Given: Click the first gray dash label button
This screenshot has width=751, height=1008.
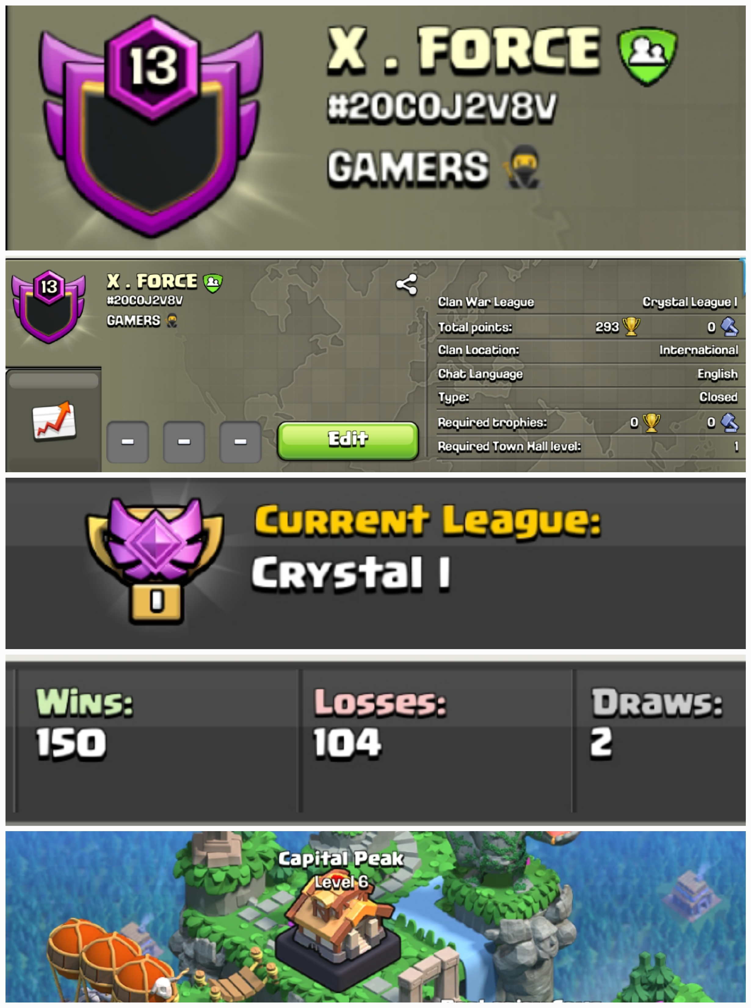Looking at the screenshot, I should pos(128,442).
